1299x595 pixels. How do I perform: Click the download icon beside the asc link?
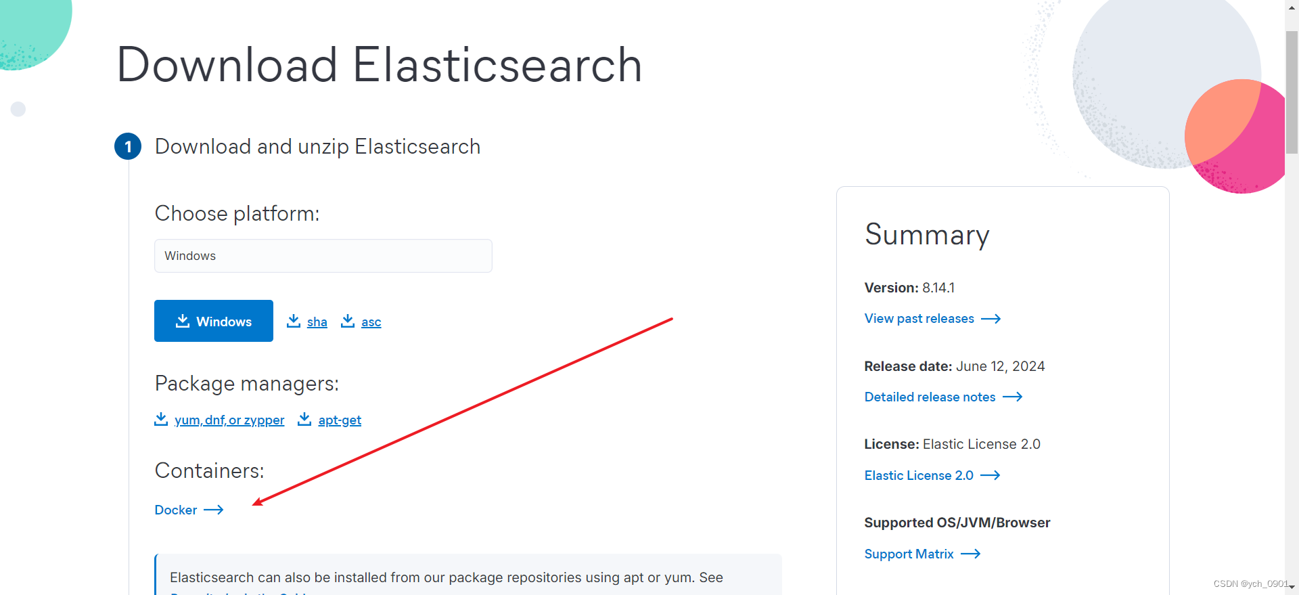pyautogui.click(x=348, y=321)
